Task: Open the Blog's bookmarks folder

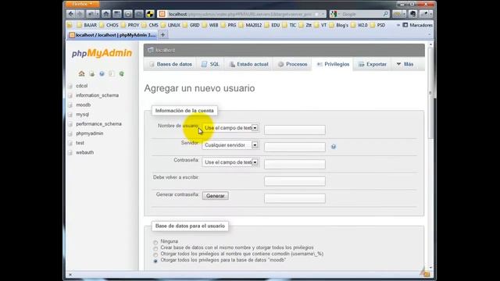Action: (338, 25)
